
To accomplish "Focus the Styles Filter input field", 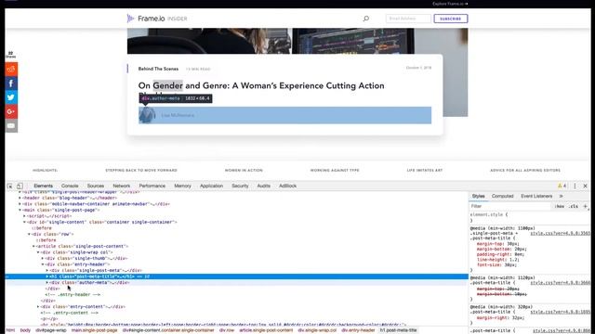I will (x=510, y=206).
